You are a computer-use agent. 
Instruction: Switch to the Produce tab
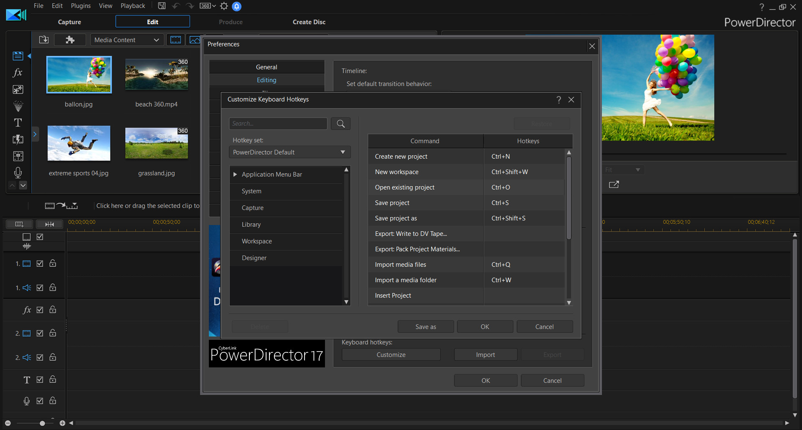pyautogui.click(x=231, y=22)
